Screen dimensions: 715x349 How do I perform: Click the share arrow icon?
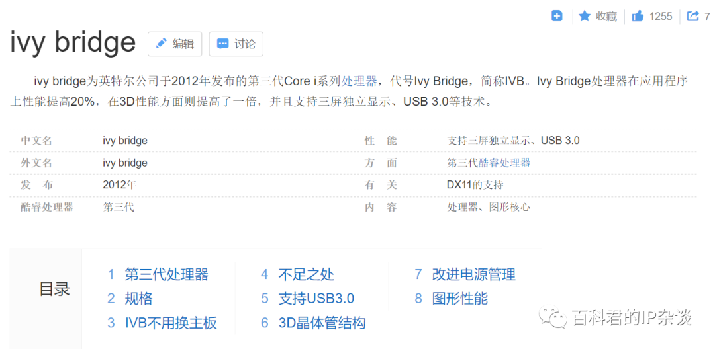[x=692, y=16]
